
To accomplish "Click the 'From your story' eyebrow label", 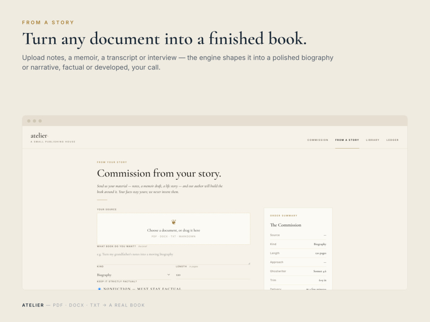I will point(112,162).
